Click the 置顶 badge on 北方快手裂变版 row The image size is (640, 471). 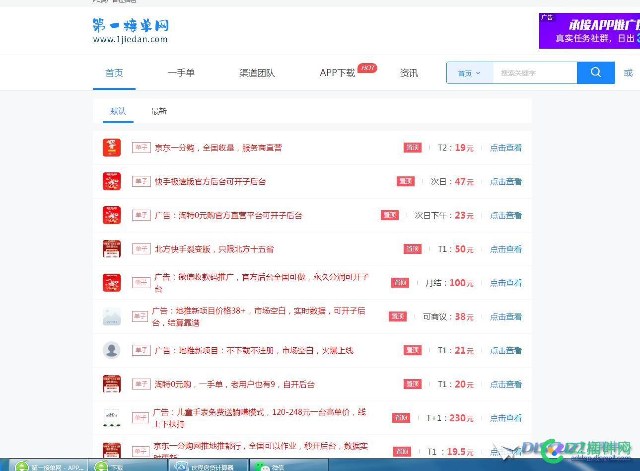tap(413, 249)
